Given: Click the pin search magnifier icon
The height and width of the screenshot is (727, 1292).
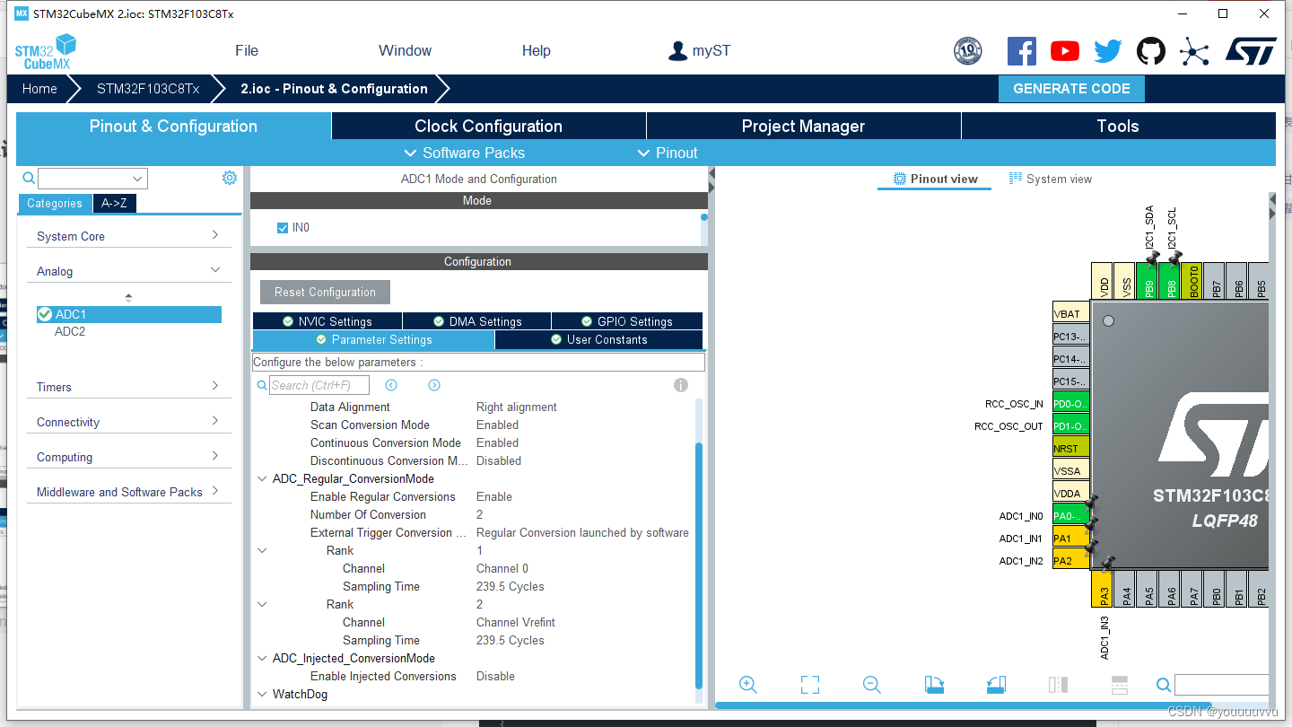Looking at the screenshot, I should pos(1164,685).
